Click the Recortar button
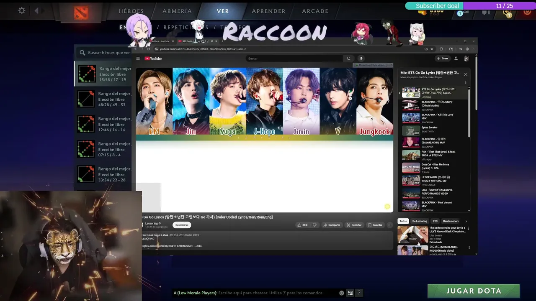The width and height of the screenshot is (536, 301). click(354, 225)
